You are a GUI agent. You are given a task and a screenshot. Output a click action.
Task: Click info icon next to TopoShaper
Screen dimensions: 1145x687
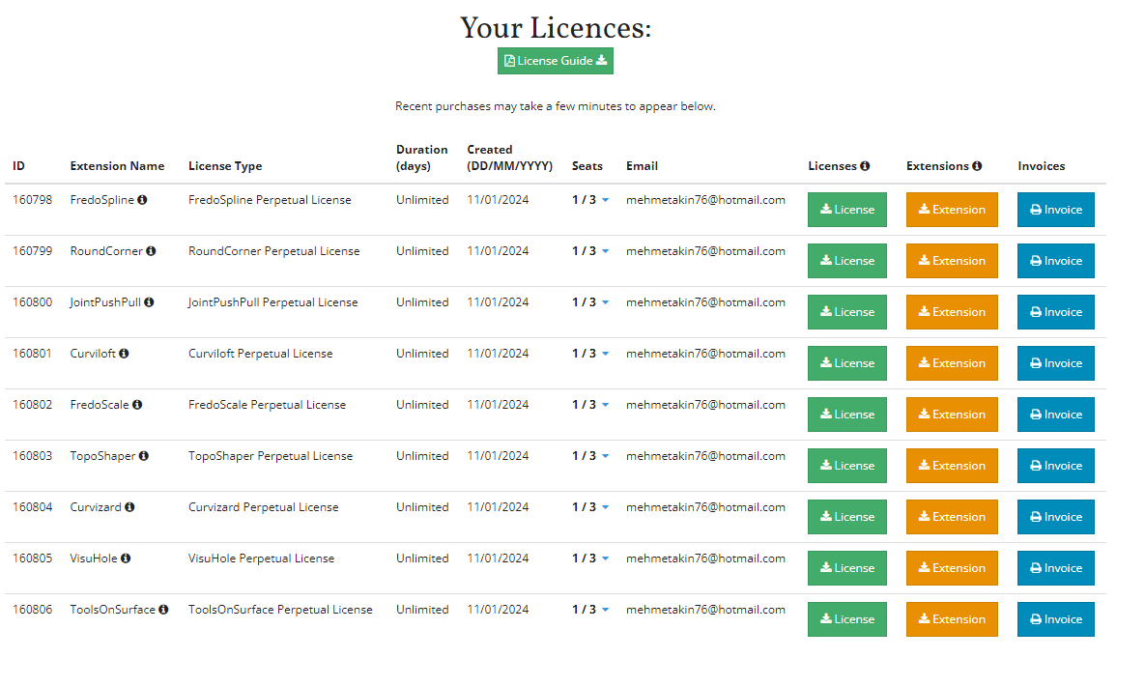click(x=144, y=455)
